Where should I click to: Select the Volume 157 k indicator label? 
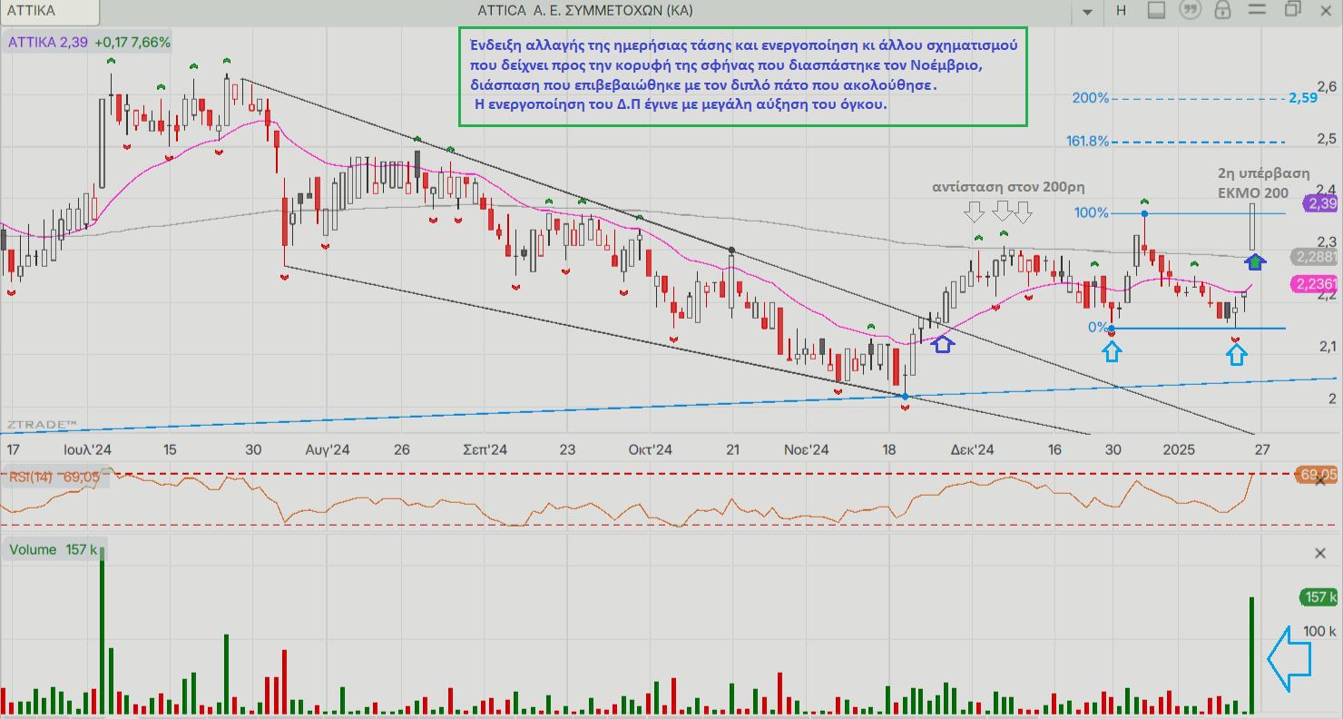(54, 549)
